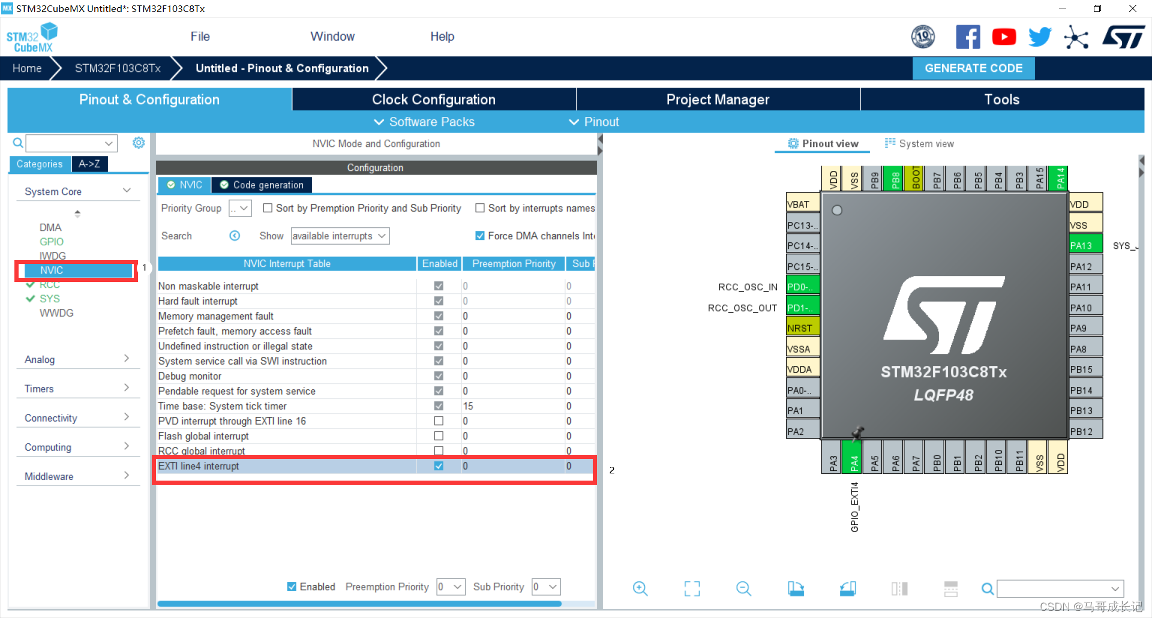Click the category search input field
This screenshot has width=1152, height=618.
click(71, 143)
